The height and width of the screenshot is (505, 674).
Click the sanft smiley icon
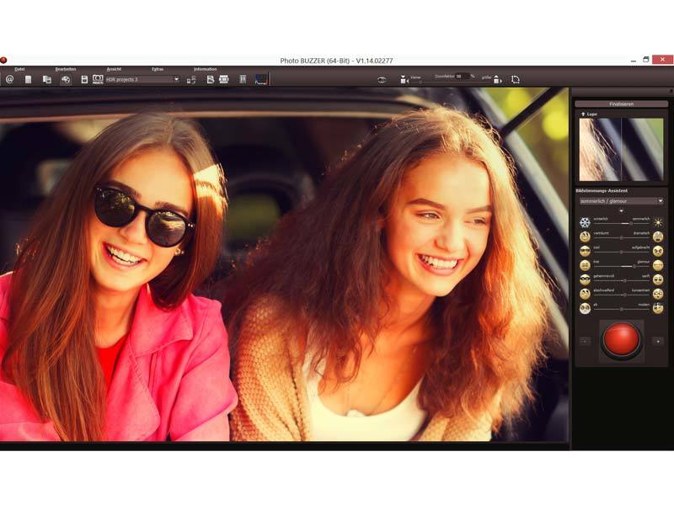658,279
